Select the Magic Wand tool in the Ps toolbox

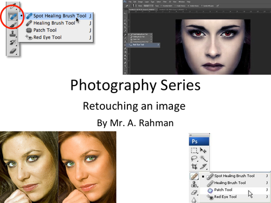click(x=203, y=159)
